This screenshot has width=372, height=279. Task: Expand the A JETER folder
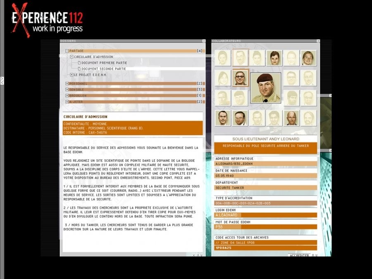tap(67, 102)
